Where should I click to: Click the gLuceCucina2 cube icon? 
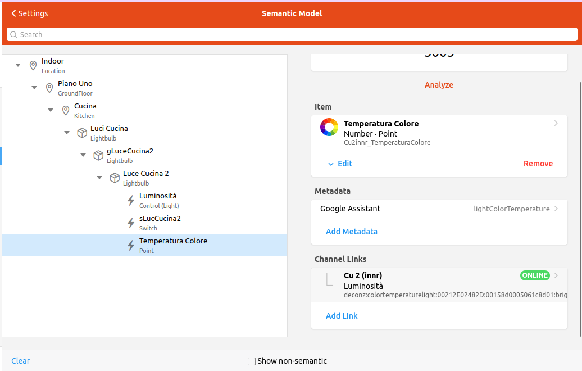(x=98, y=155)
